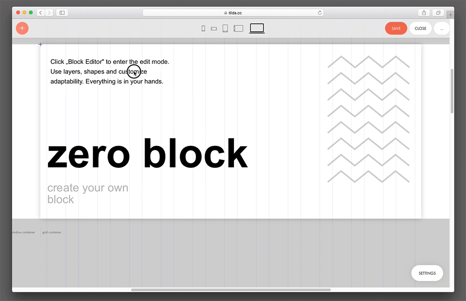
Task: Click the Safari share icon
Action: pyautogui.click(x=425, y=13)
